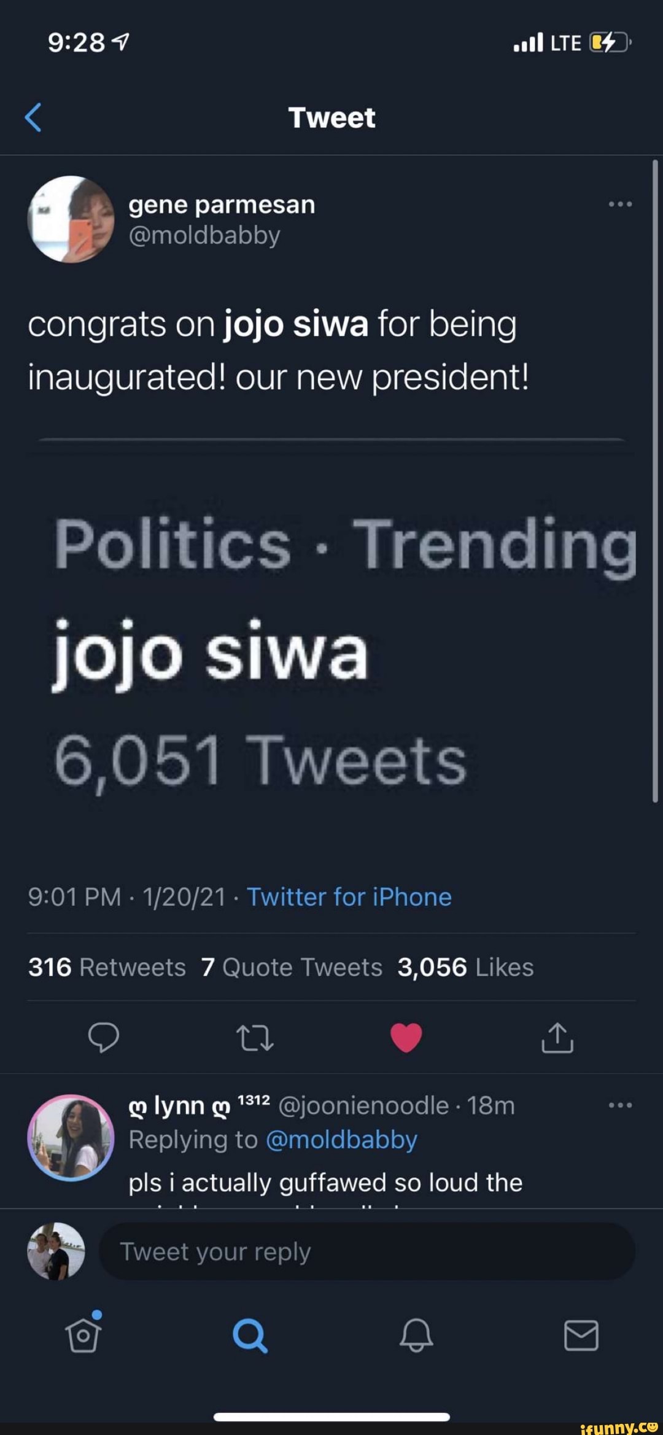Open more options on lynn's reply
The height and width of the screenshot is (1435, 663).
620,1105
